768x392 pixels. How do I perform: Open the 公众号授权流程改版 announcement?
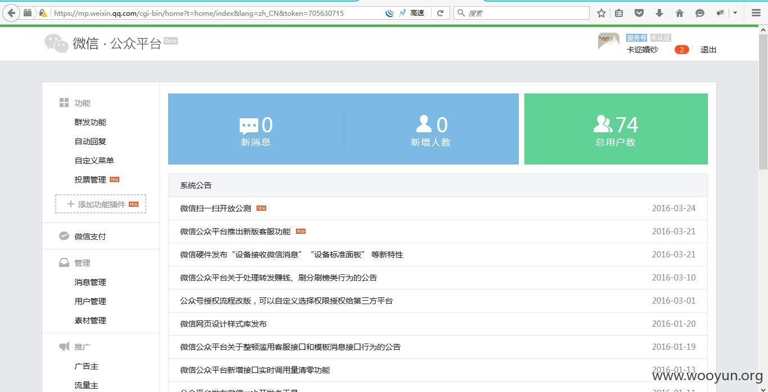pyautogui.click(x=286, y=301)
